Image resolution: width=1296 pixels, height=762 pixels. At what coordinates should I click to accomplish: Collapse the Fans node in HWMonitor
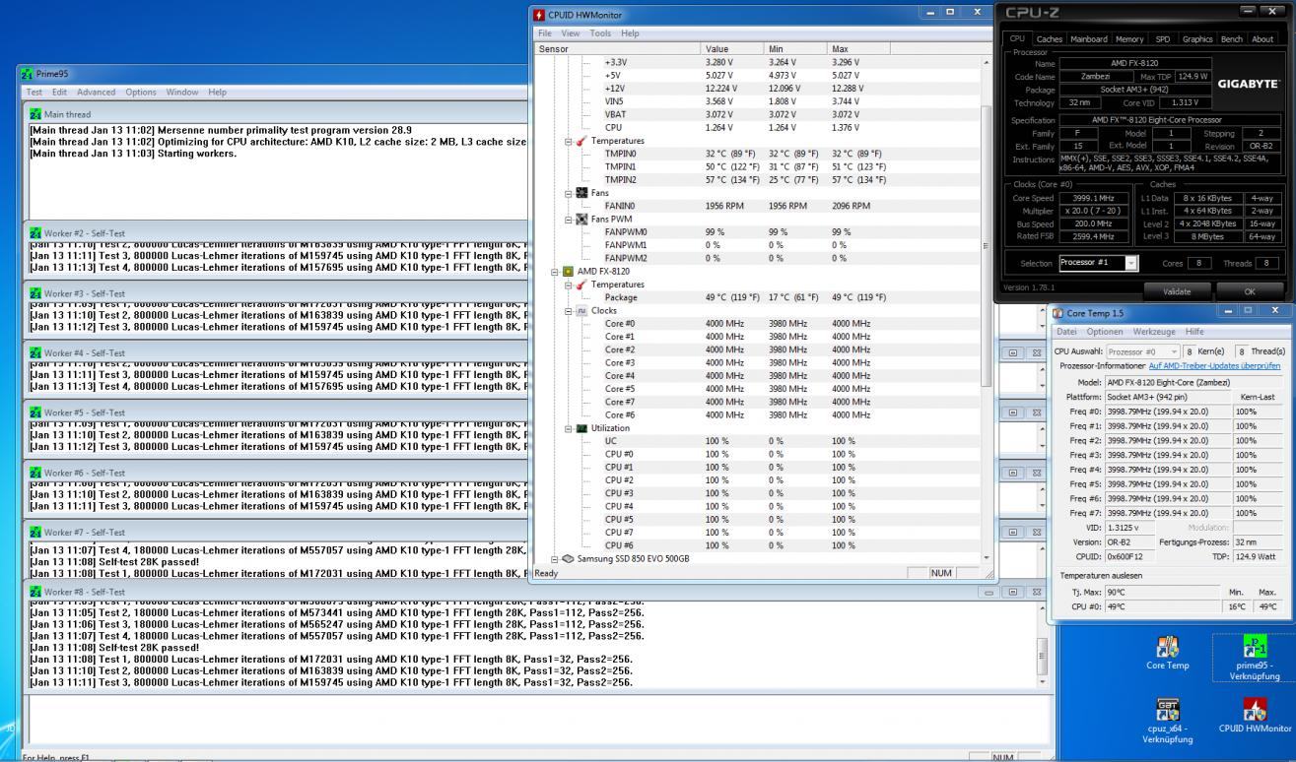(x=568, y=193)
